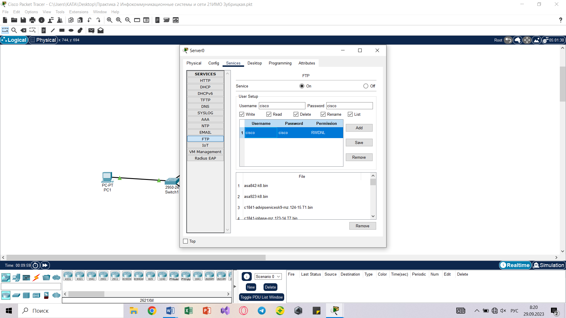Remove selected file with bottom Remove button
The width and height of the screenshot is (566, 318).
click(363, 226)
